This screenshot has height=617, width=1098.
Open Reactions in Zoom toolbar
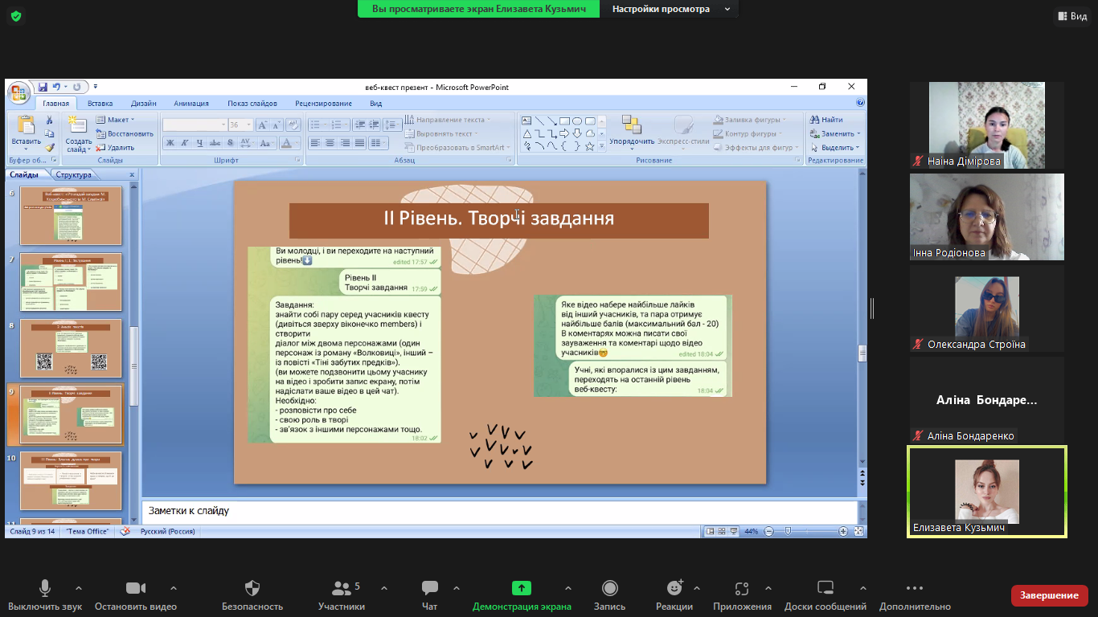click(x=674, y=588)
